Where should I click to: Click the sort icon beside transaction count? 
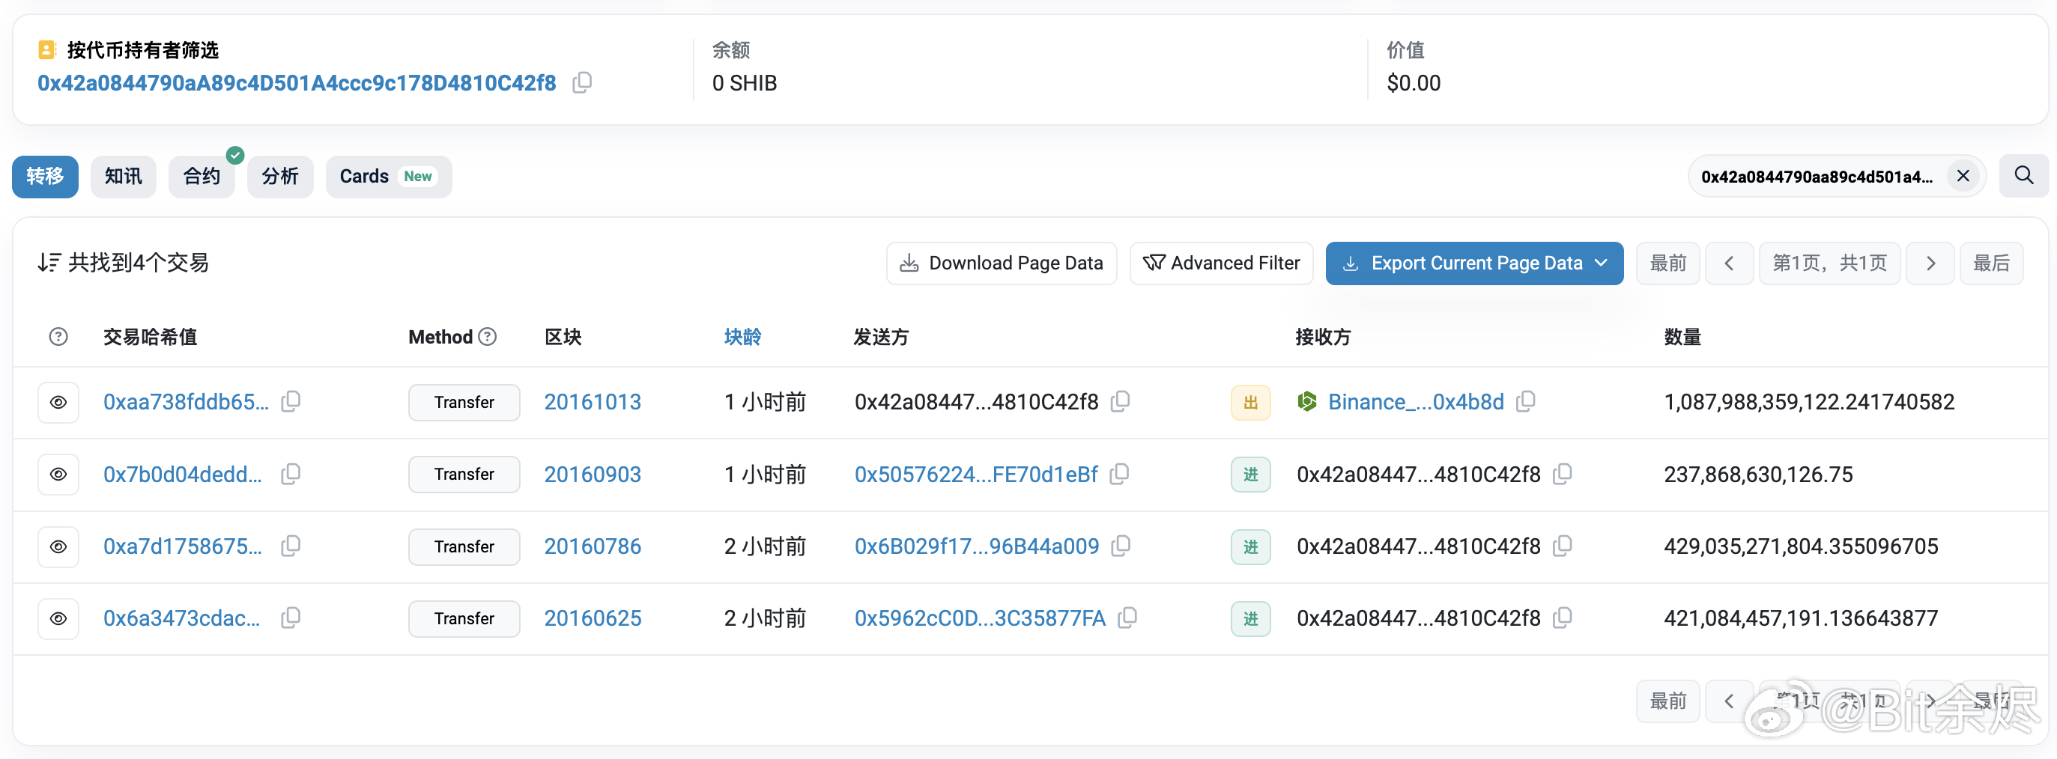tap(49, 263)
